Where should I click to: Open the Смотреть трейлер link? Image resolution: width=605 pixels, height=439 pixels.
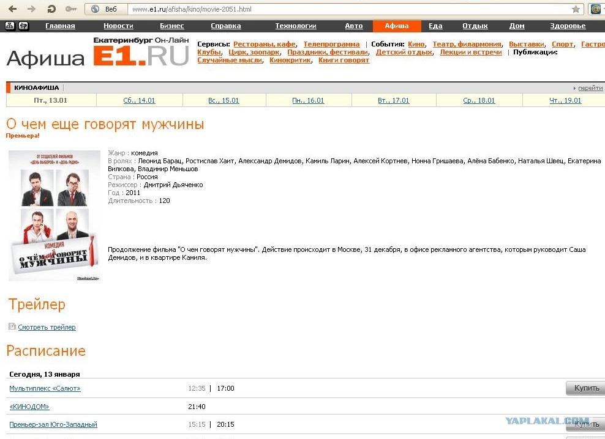47,327
